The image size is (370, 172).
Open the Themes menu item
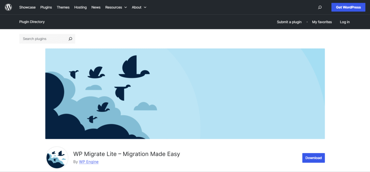pos(63,7)
